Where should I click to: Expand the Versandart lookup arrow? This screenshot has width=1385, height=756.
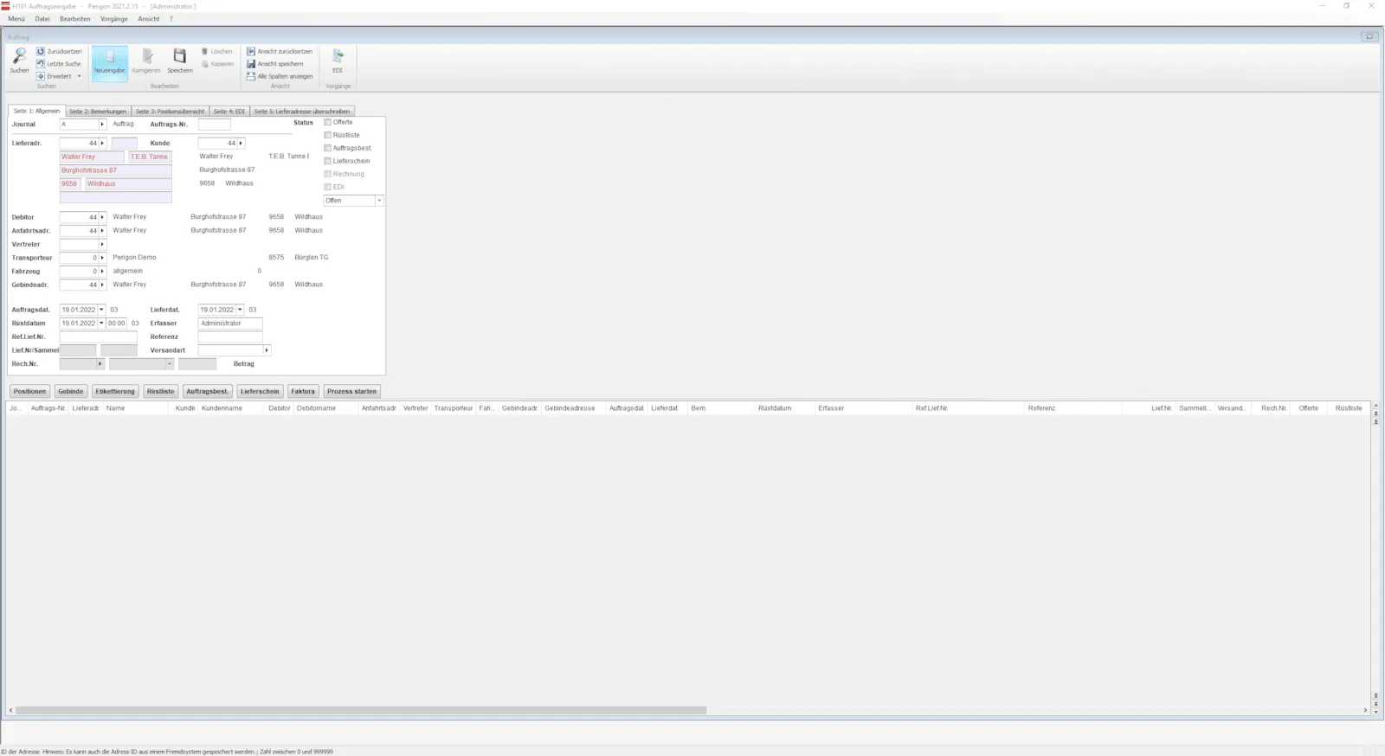pyautogui.click(x=267, y=350)
